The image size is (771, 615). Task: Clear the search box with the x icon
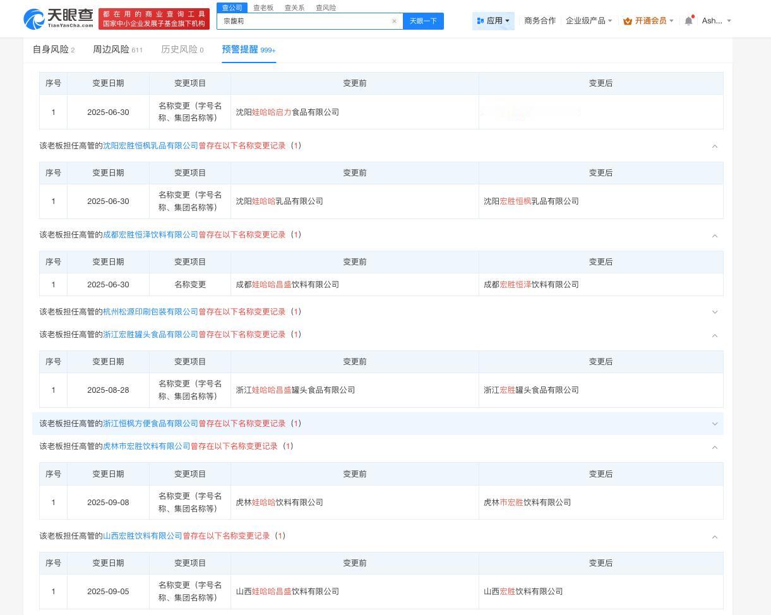click(395, 21)
